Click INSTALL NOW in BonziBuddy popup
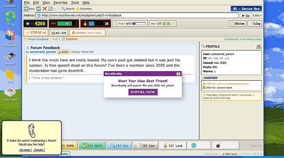The height and width of the screenshot is (158, 284). 143,92
